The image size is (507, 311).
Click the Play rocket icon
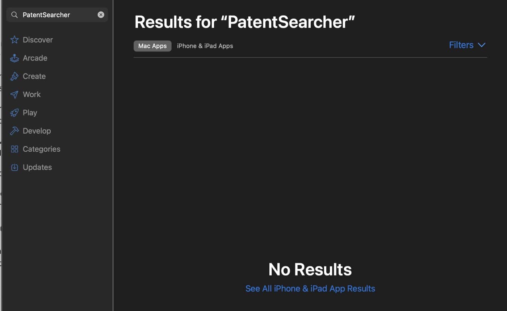pyautogui.click(x=14, y=113)
